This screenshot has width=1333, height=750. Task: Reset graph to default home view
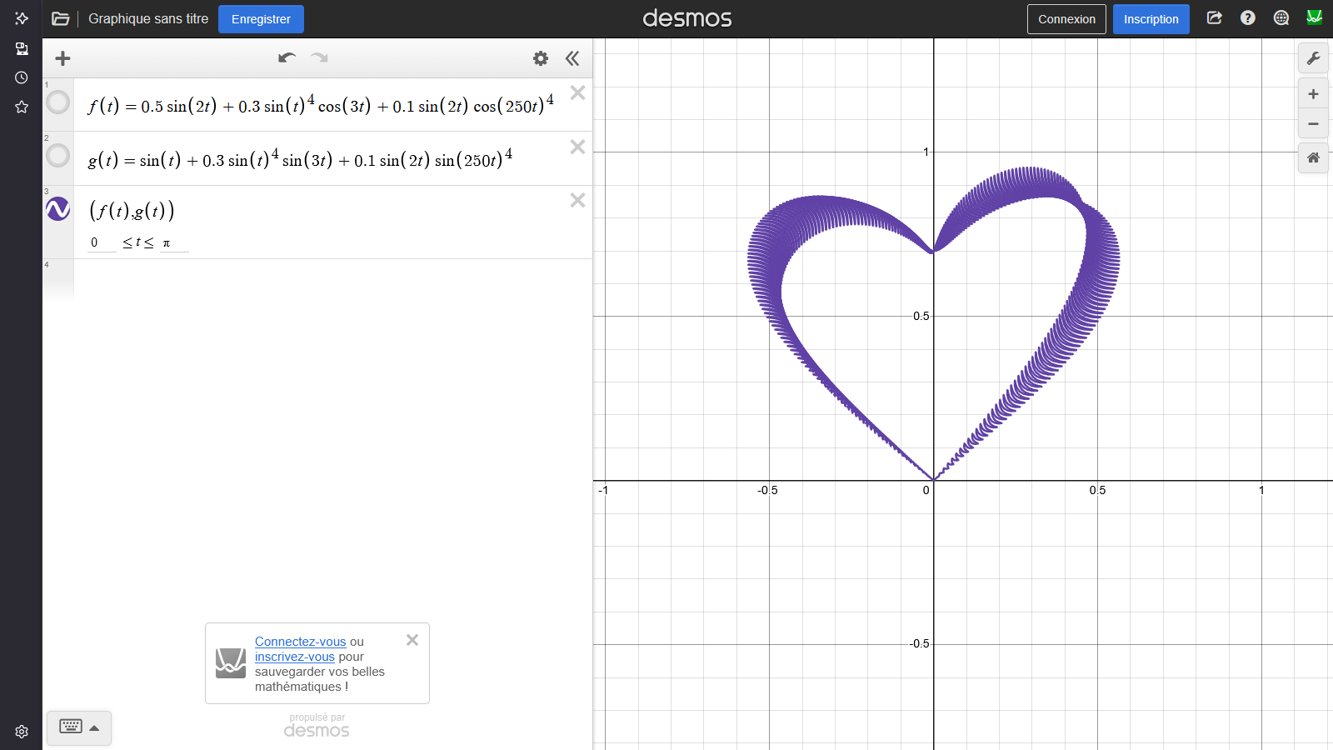coord(1313,157)
